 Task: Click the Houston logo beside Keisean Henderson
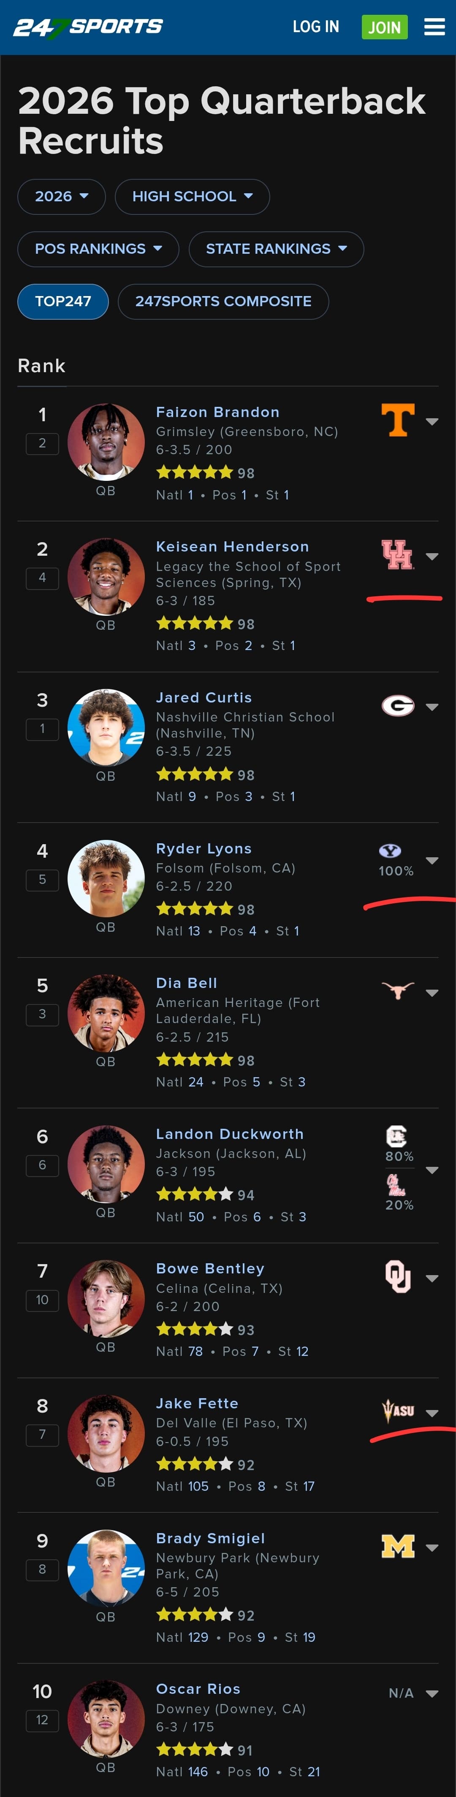pyautogui.click(x=397, y=555)
